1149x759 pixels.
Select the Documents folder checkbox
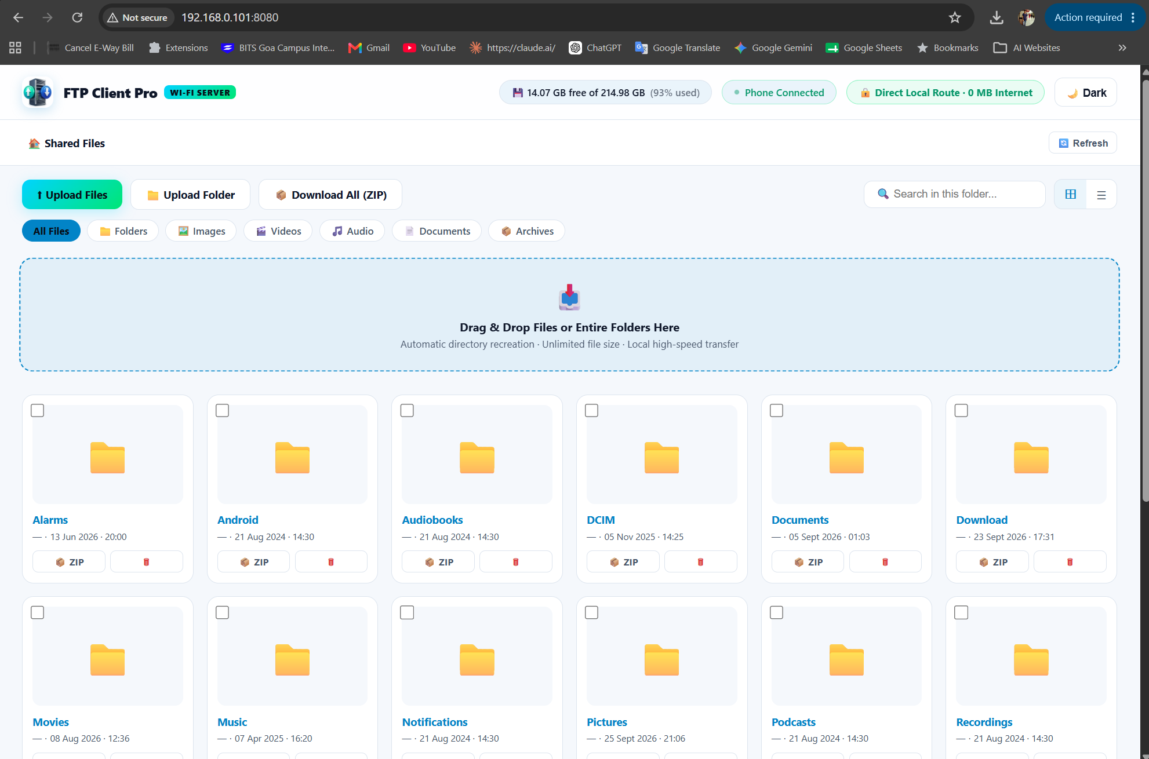[x=776, y=411]
